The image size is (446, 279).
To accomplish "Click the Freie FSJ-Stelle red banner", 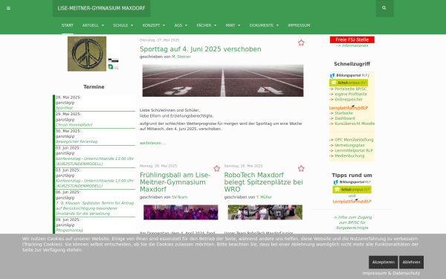I will point(352,39).
